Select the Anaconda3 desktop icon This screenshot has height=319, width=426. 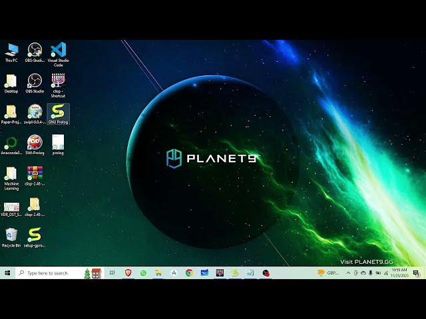pos(11,146)
